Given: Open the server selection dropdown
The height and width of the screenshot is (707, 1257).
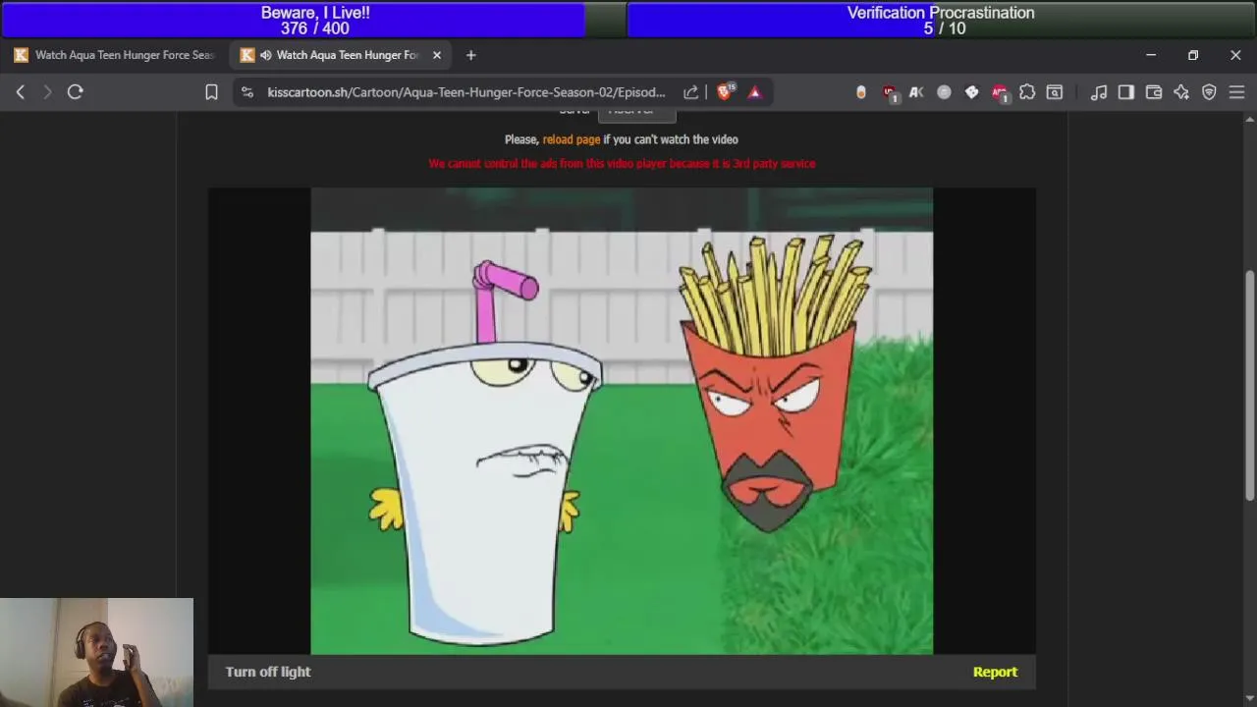Looking at the screenshot, I should point(636,114).
